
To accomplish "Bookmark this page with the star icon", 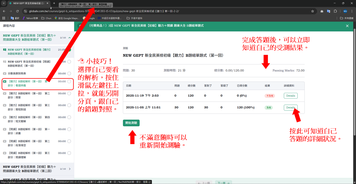I will coord(313,11).
